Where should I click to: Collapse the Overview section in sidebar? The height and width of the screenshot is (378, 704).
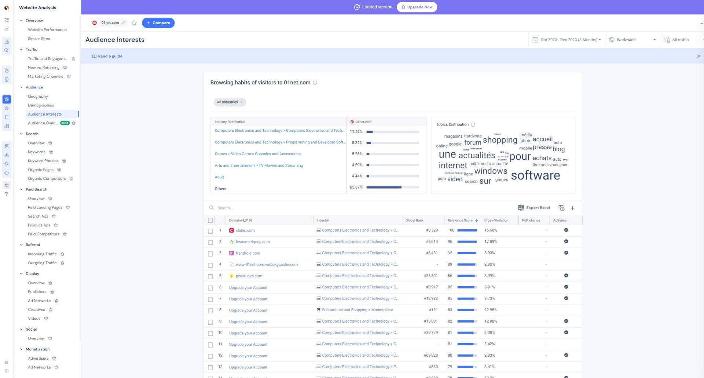[x=21, y=21]
